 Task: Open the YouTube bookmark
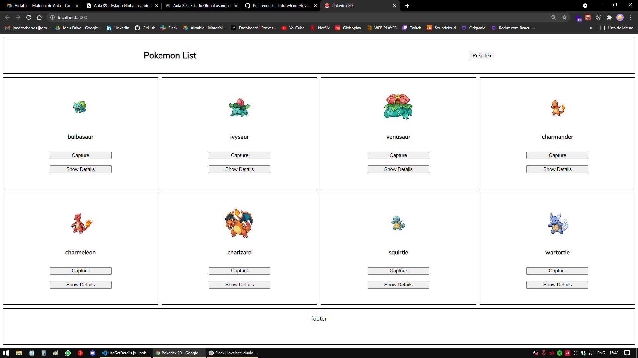[293, 28]
